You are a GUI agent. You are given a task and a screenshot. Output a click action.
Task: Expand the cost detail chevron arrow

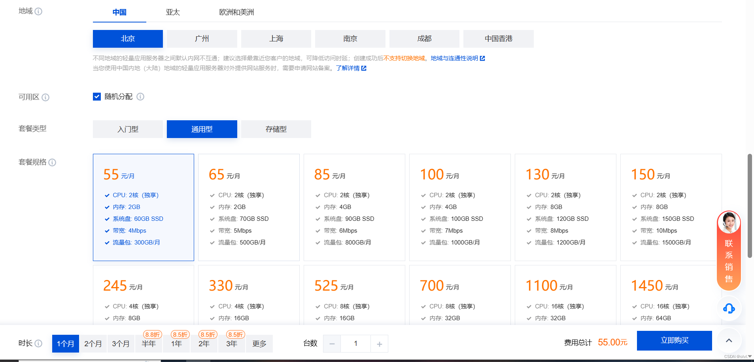[729, 340]
